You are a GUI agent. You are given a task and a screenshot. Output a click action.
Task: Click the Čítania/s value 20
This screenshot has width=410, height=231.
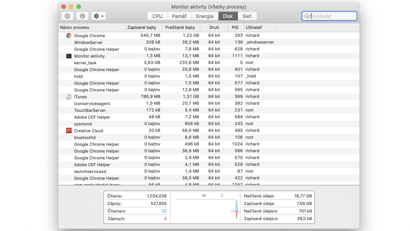(x=164, y=211)
